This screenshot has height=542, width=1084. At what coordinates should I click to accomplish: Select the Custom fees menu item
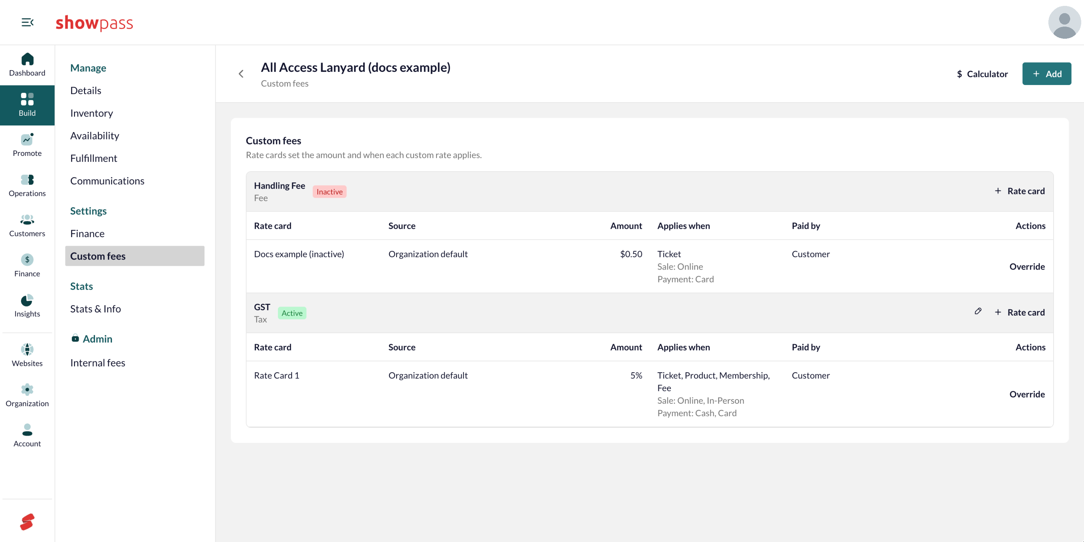[135, 256]
